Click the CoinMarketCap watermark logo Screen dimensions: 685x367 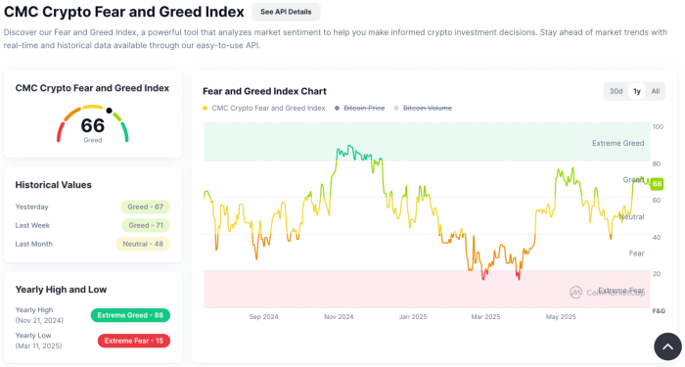[575, 293]
